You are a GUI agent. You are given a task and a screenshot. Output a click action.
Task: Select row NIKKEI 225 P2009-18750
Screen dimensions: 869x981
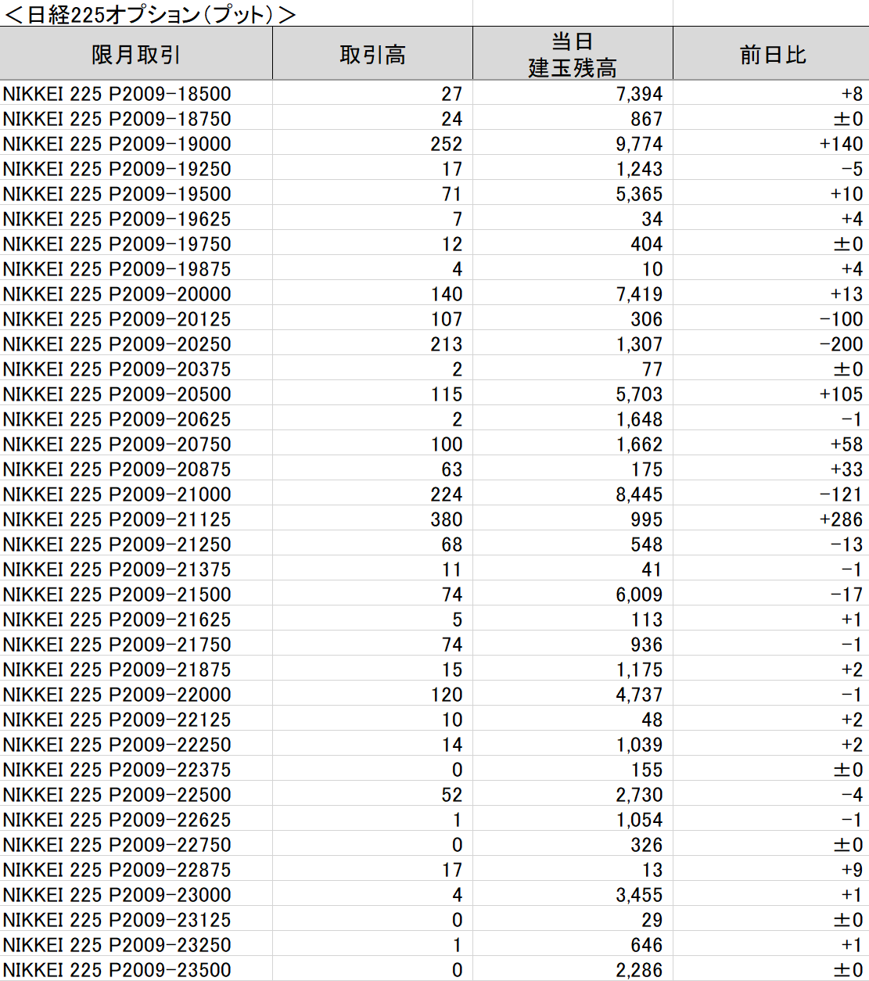point(434,118)
